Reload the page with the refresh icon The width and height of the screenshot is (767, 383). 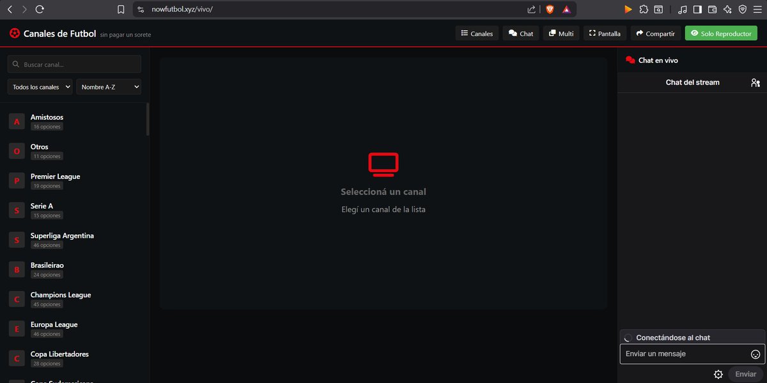[40, 10]
